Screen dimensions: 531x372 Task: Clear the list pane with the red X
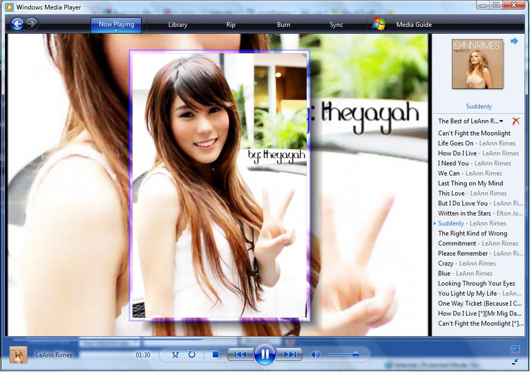516,121
